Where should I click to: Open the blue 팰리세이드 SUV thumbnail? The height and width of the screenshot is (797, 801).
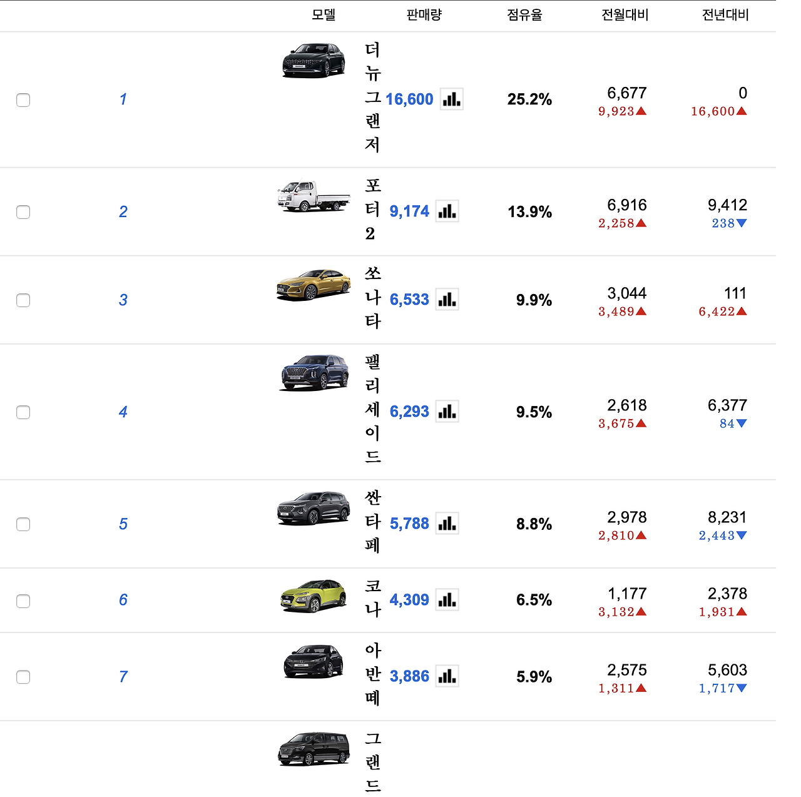point(314,373)
